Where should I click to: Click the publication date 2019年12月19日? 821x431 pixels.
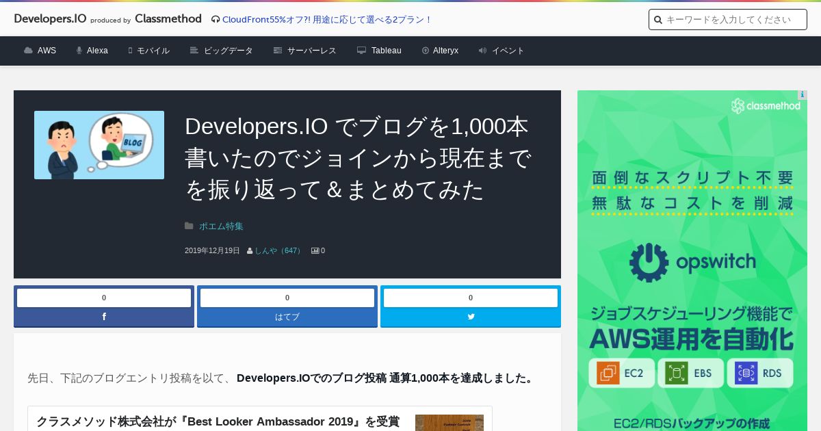[x=212, y=251]
